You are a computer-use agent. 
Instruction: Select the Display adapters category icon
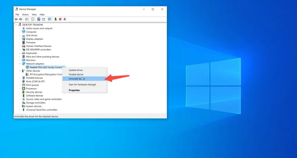tap(23, 39)
